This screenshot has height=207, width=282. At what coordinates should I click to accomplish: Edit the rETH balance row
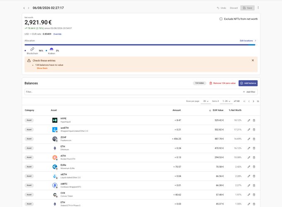tap(249, 157)
